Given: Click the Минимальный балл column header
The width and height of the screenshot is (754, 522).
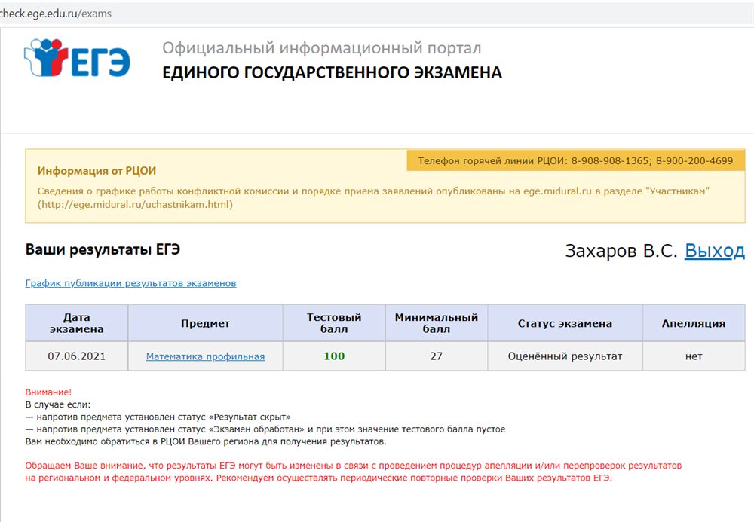Looking at the screenshot, I should click(x=437, y=323).
